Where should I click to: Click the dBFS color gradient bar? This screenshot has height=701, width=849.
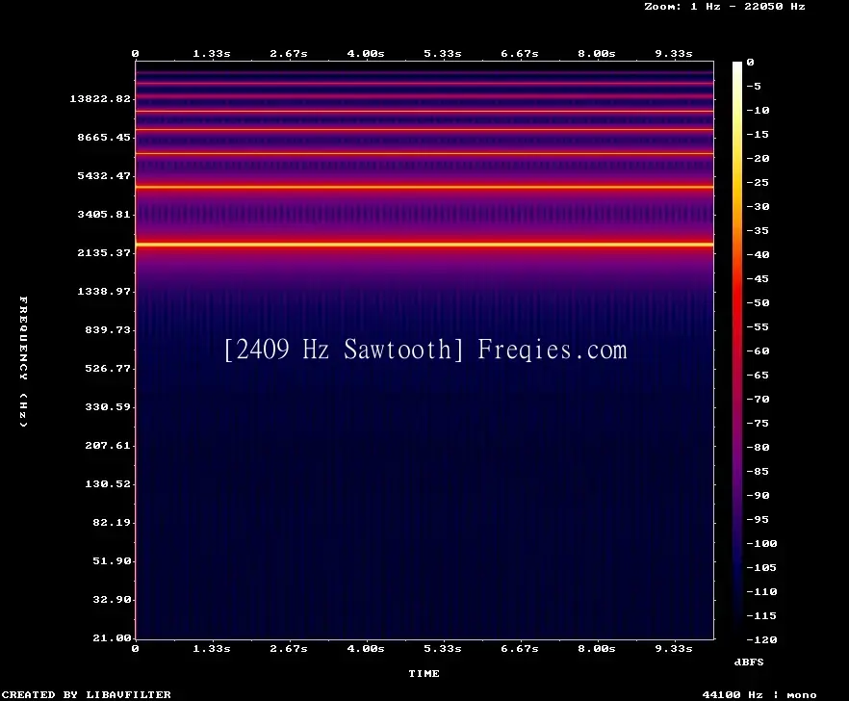click(737, 350)
